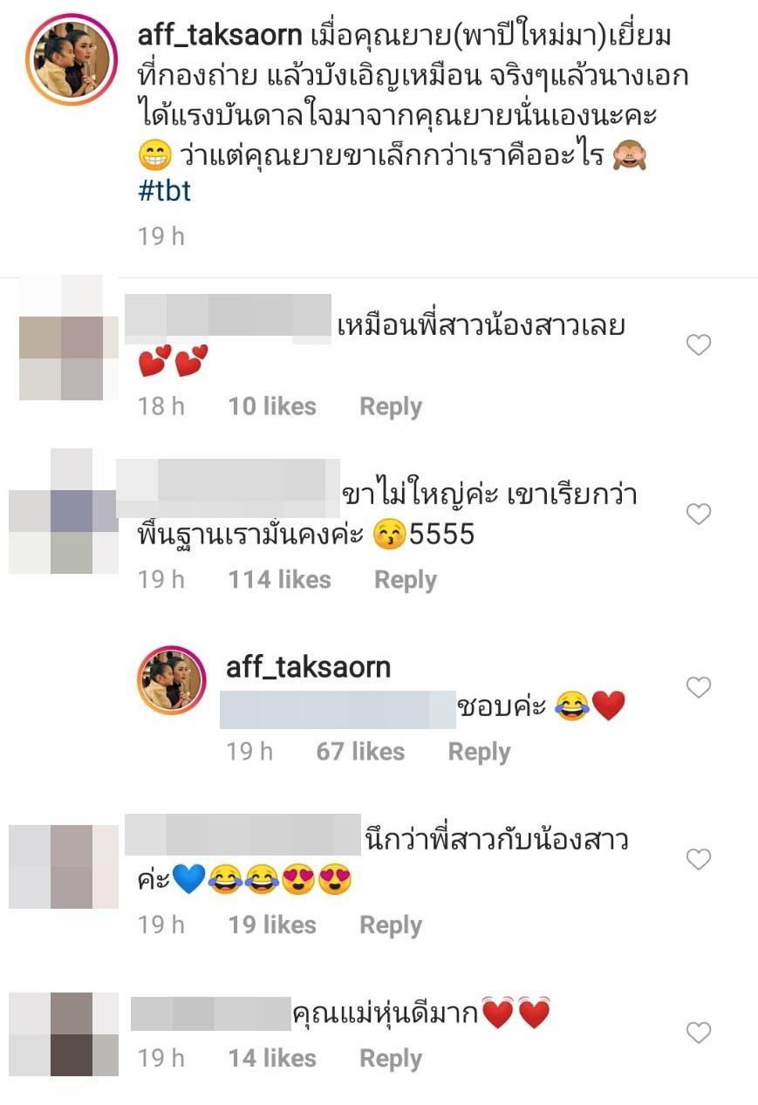
Task: Like the comment with 10 likes
Action: [x=699, y=346]
